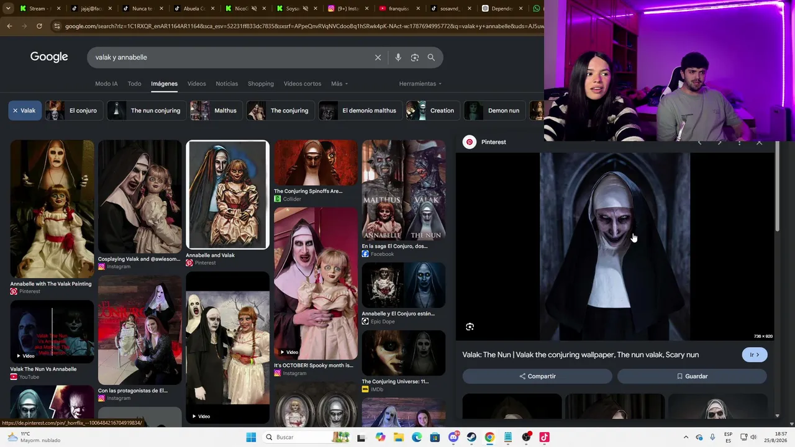Apply the Demon nun filter chip
This screenshot has width=795, height=447.
click(x=494, y=111)
